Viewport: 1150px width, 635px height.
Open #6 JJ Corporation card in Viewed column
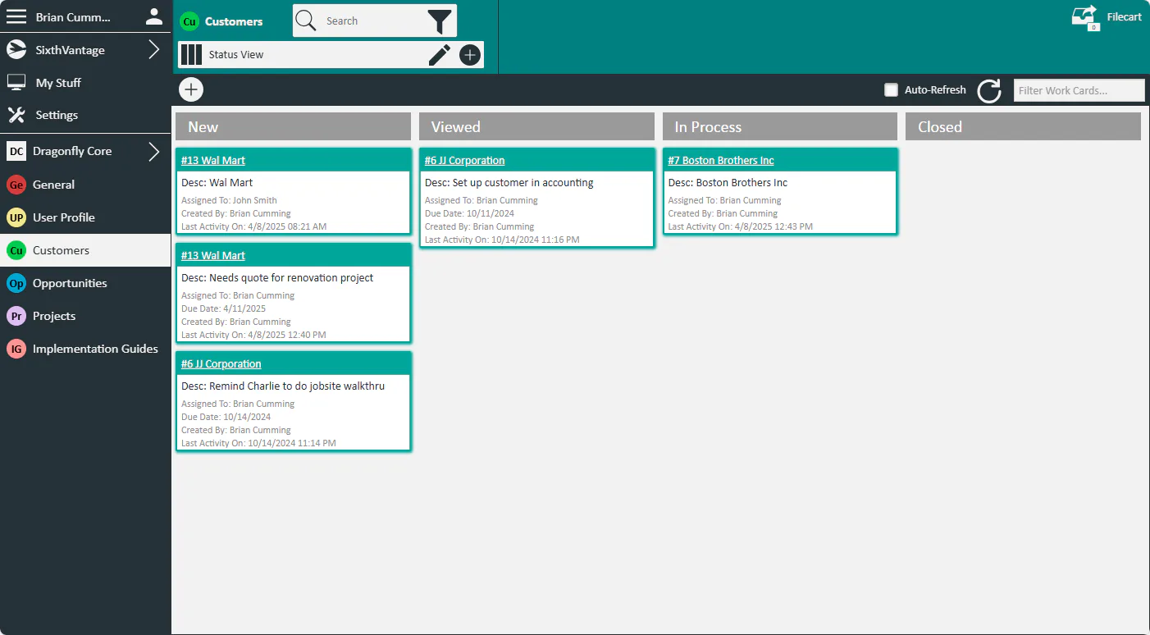point(464,161)
